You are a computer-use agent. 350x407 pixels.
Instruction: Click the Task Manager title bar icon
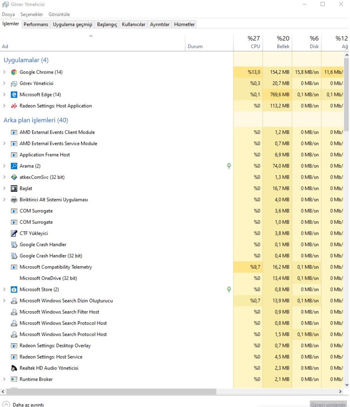pos(5,5)
